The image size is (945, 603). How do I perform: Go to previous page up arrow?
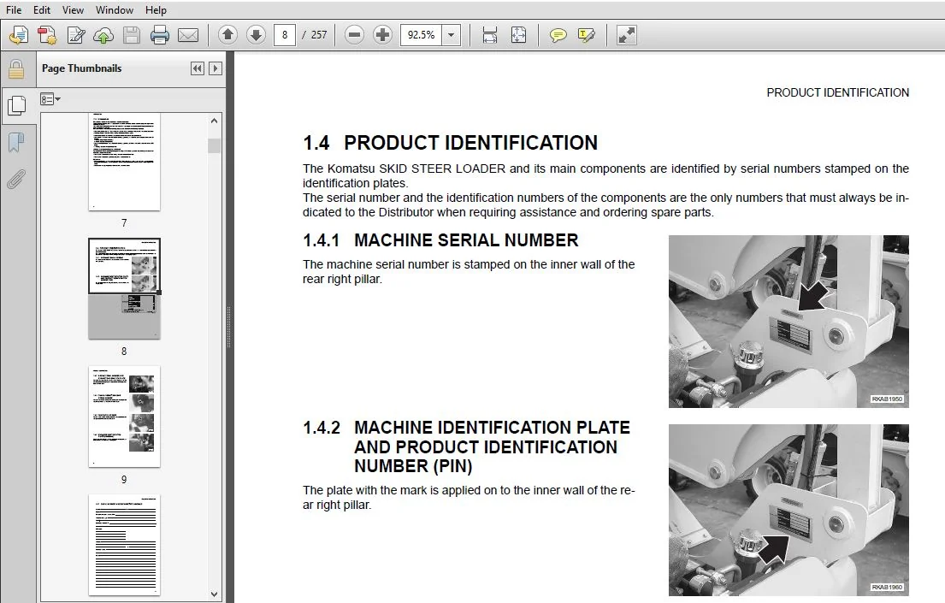click(227, 35)
